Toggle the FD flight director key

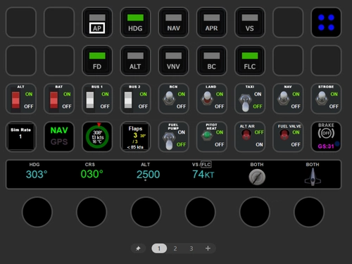pos(97,61)
